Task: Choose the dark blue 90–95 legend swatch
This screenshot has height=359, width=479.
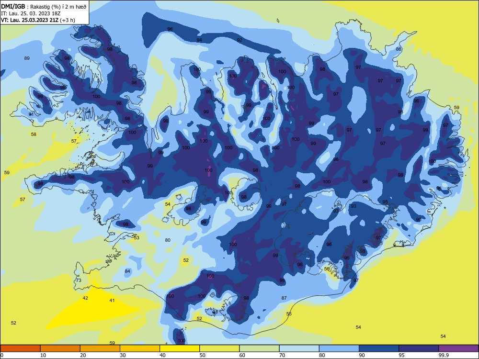Action: pos(379,348)
